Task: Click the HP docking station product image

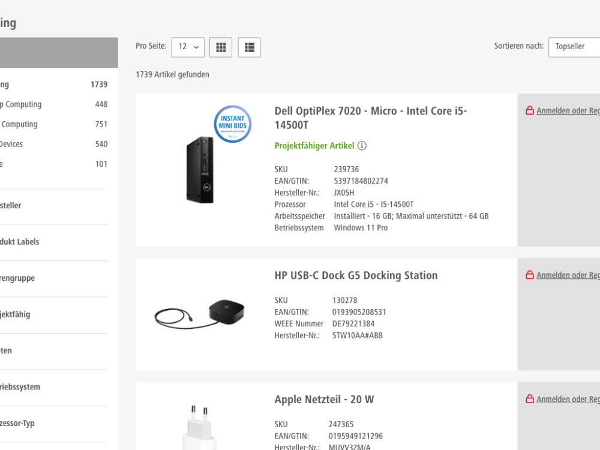Action: pos(199,314)
